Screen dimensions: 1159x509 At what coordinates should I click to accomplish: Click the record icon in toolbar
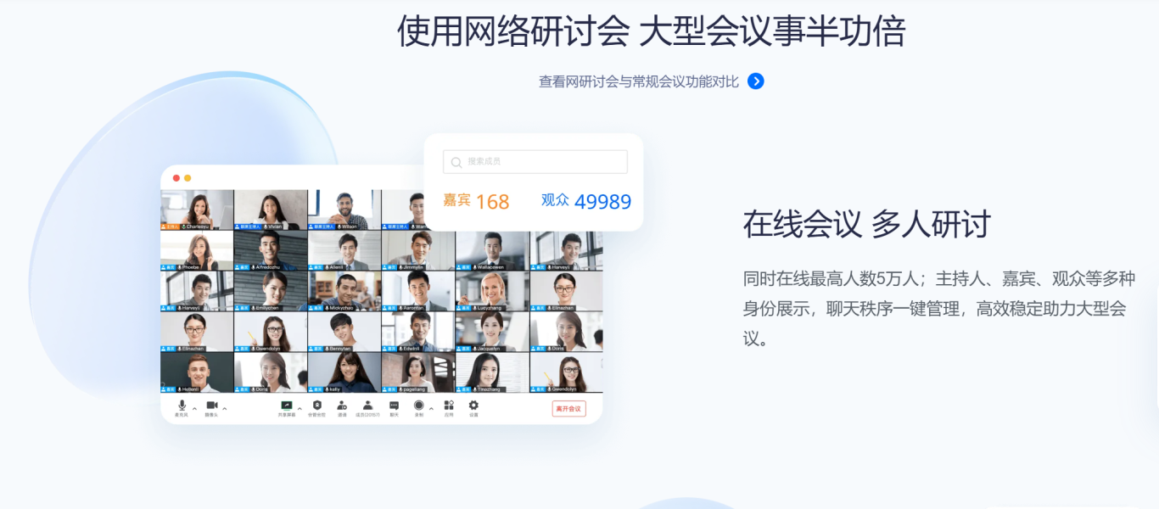[x=419, y=406]
